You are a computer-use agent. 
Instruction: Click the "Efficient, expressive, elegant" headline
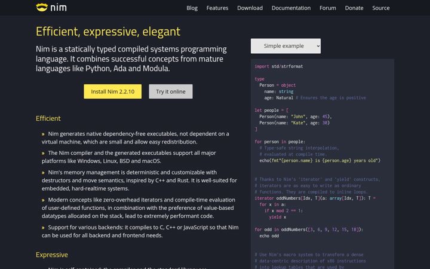click(108, 31)
